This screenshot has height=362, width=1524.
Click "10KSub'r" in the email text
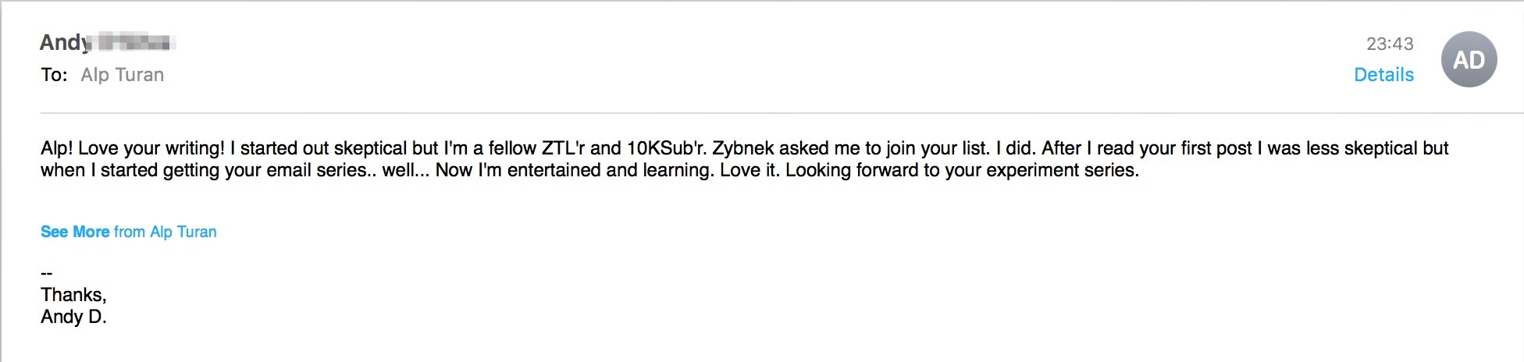[x=666, y=148]
